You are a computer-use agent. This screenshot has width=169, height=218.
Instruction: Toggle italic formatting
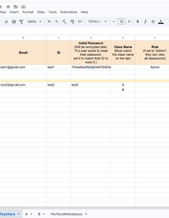pyautogui.click(x=145, y=22)
